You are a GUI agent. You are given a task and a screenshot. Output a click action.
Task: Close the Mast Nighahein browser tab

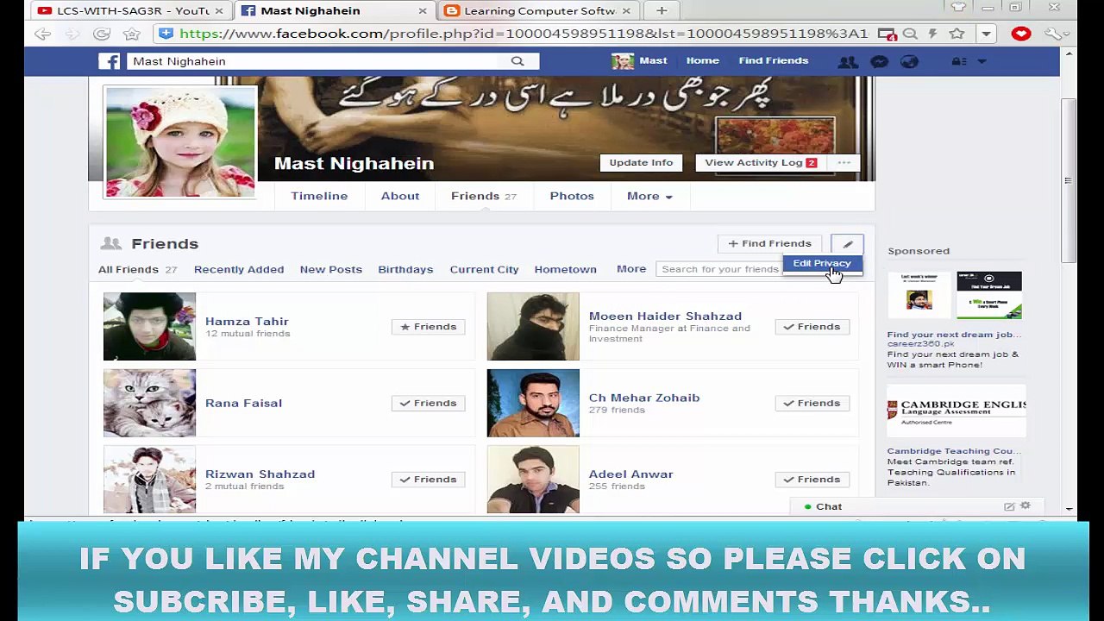tap(423, 11)
